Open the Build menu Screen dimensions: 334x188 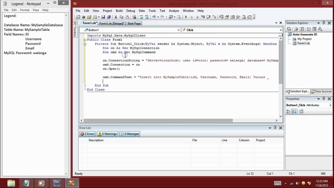coord(119,11)
